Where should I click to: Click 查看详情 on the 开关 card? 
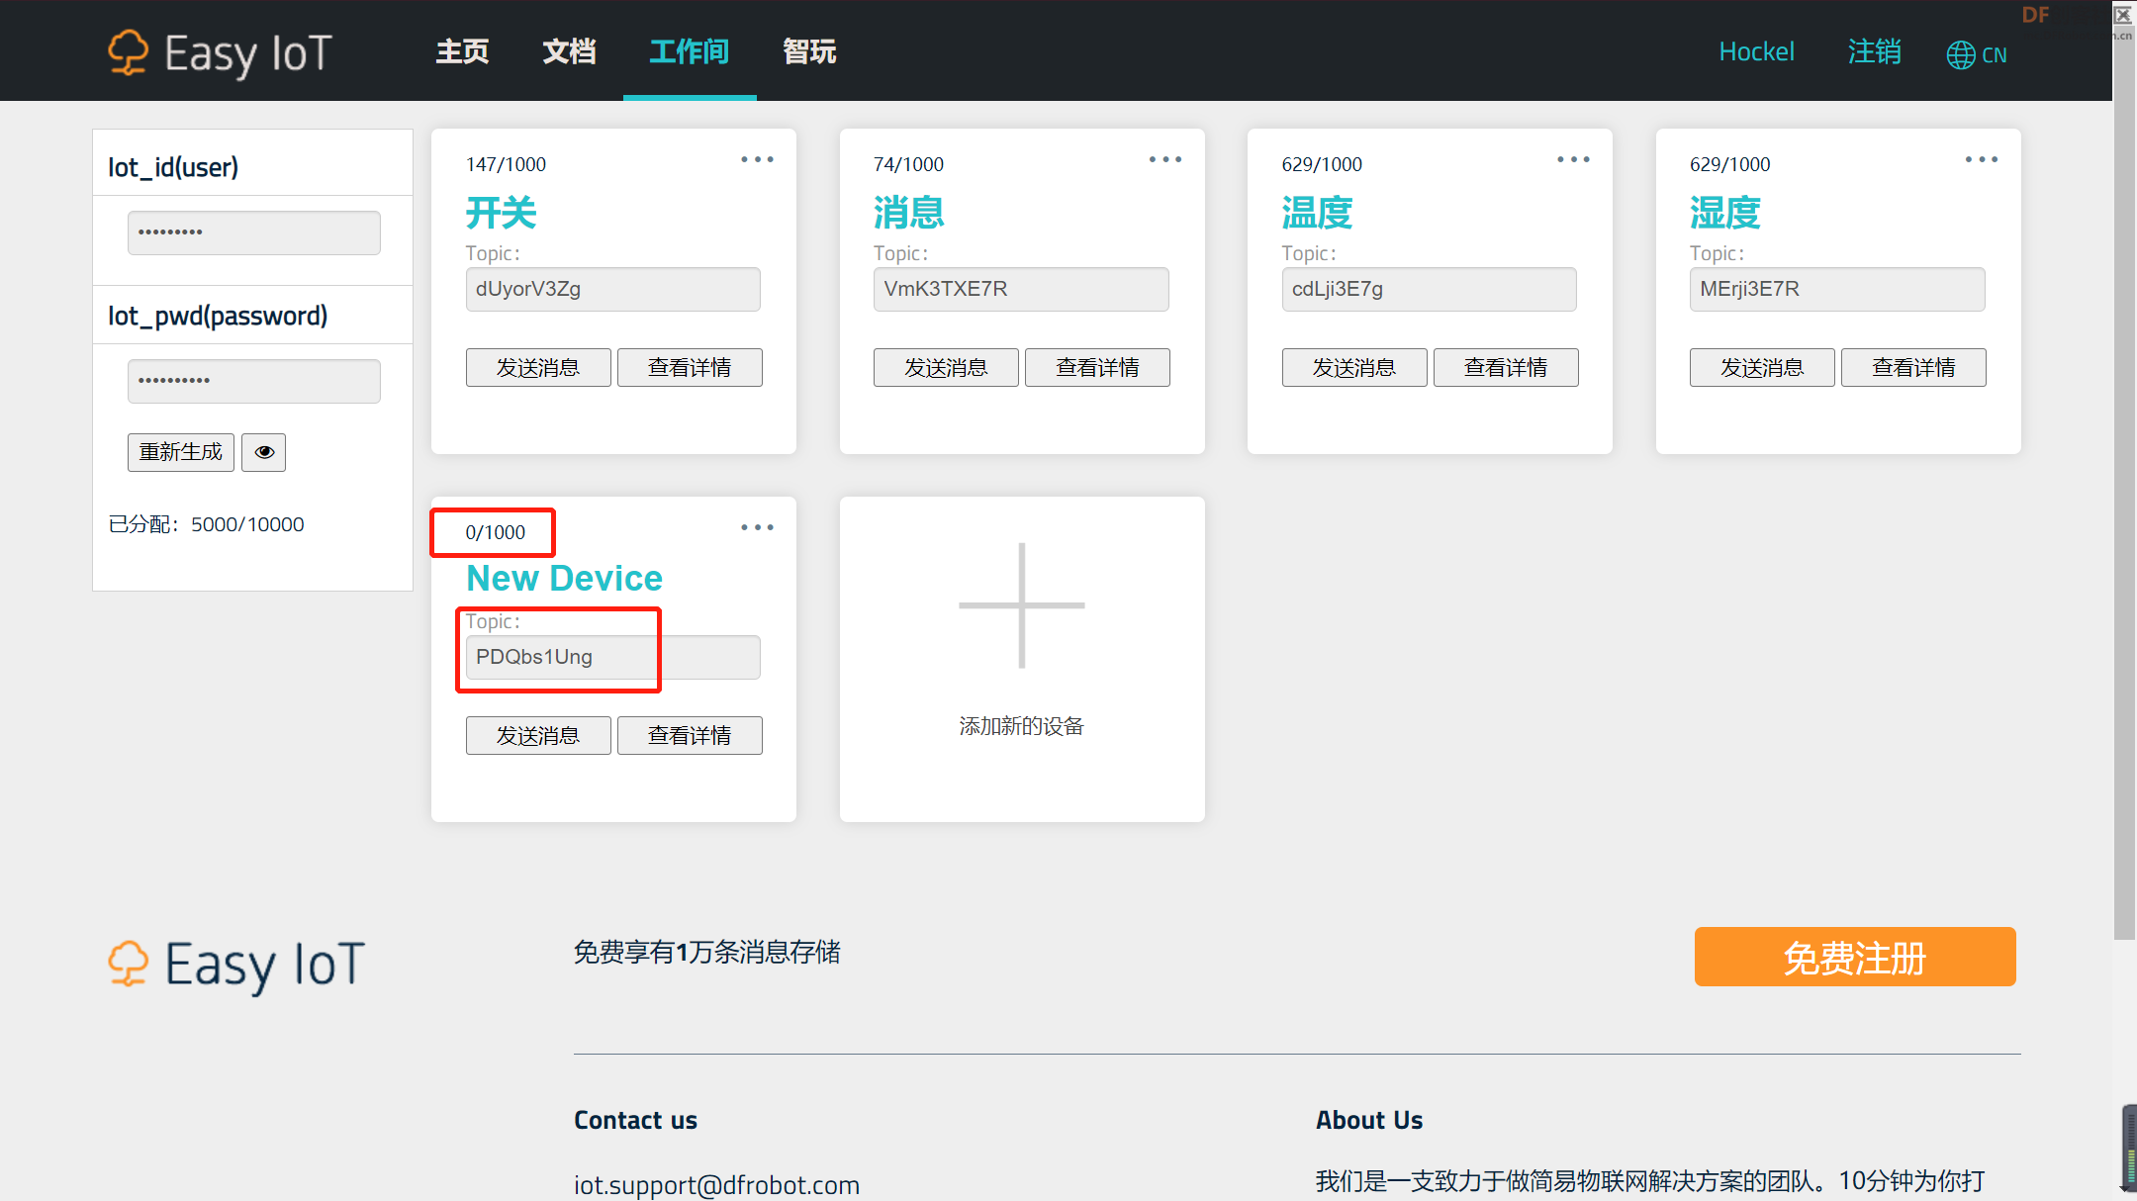pos(690,367)
